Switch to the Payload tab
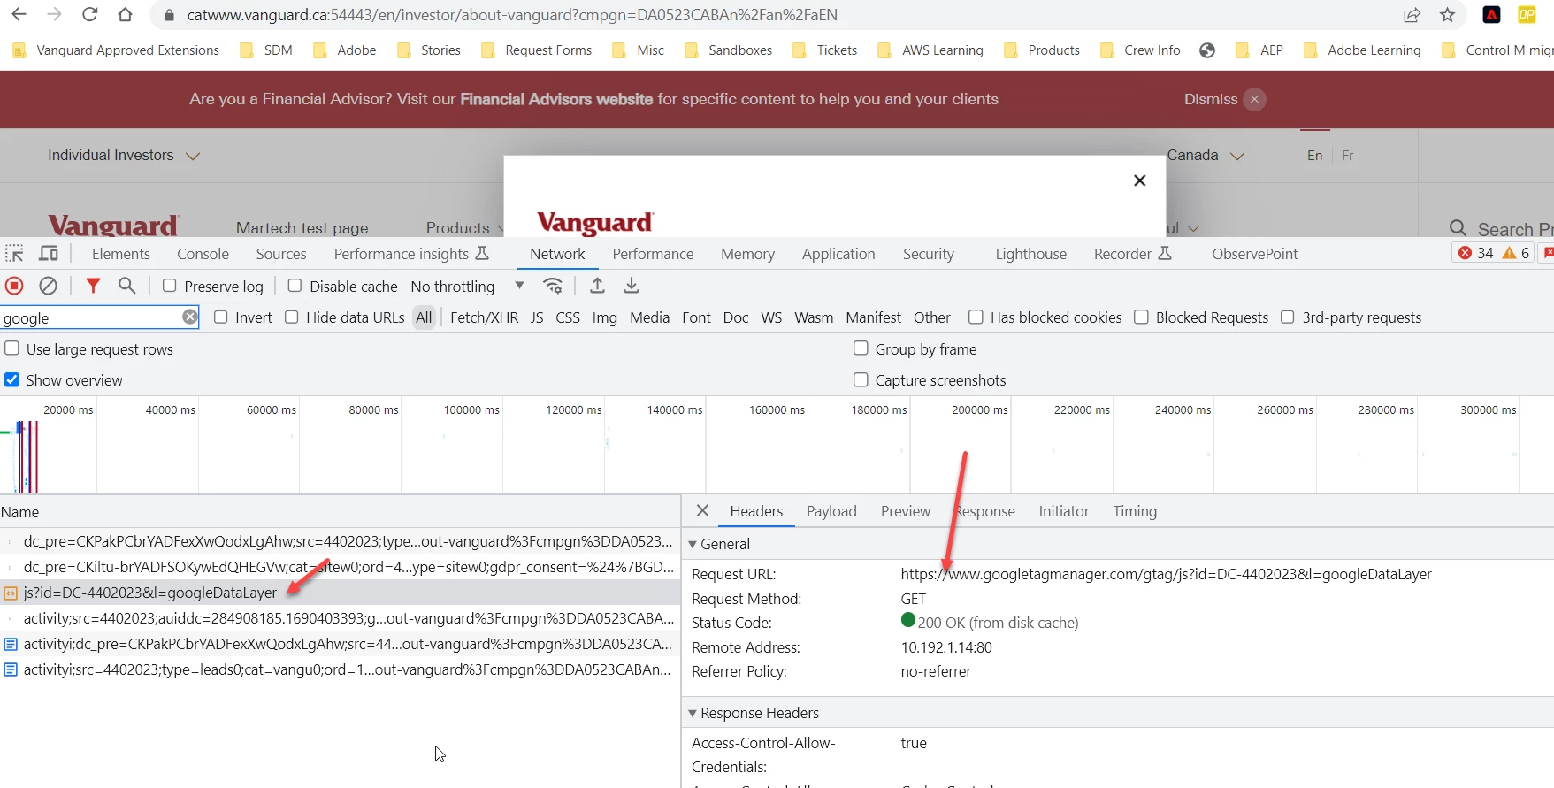 831,511
